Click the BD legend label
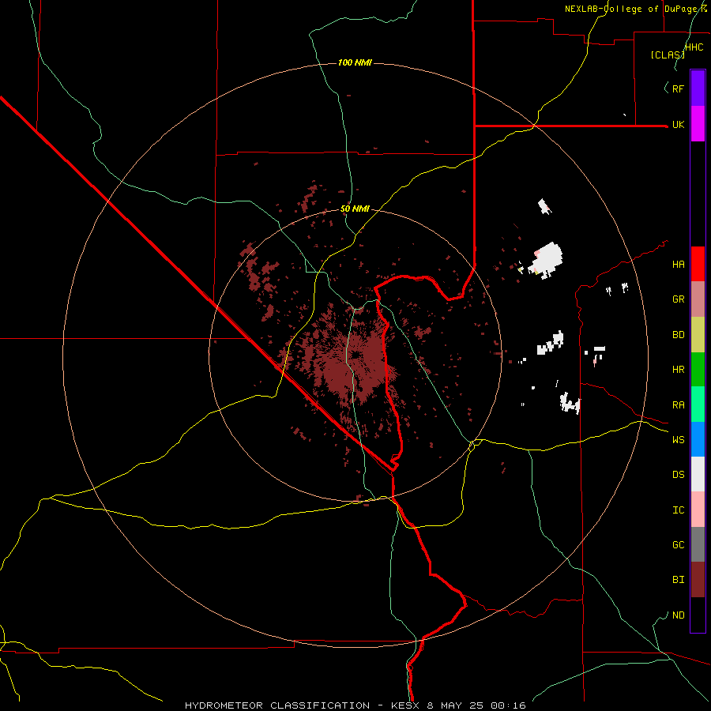711x711 pixels. click(x=678, y=335)
